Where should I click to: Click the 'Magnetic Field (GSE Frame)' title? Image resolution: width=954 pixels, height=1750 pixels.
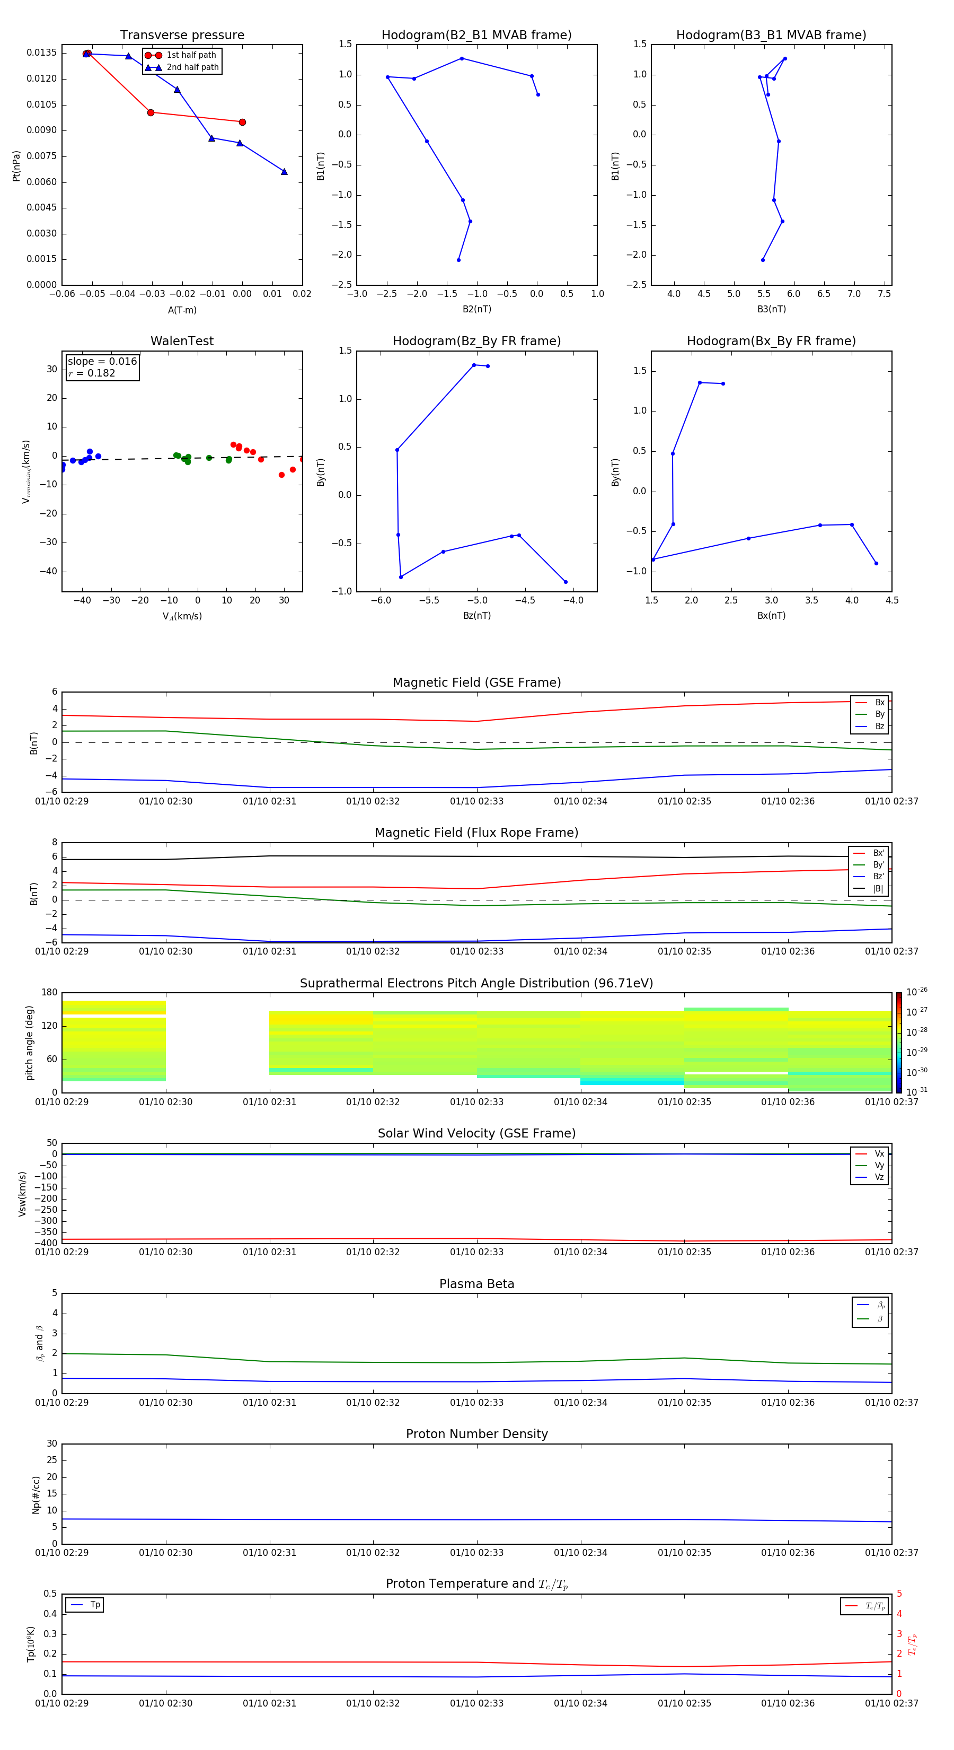click(476, 682)
